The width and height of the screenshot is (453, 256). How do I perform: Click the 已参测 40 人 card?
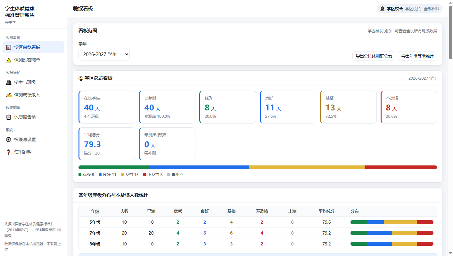point(167,107)
